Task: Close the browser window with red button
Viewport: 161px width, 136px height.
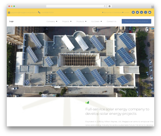Action: click(9, 6)
